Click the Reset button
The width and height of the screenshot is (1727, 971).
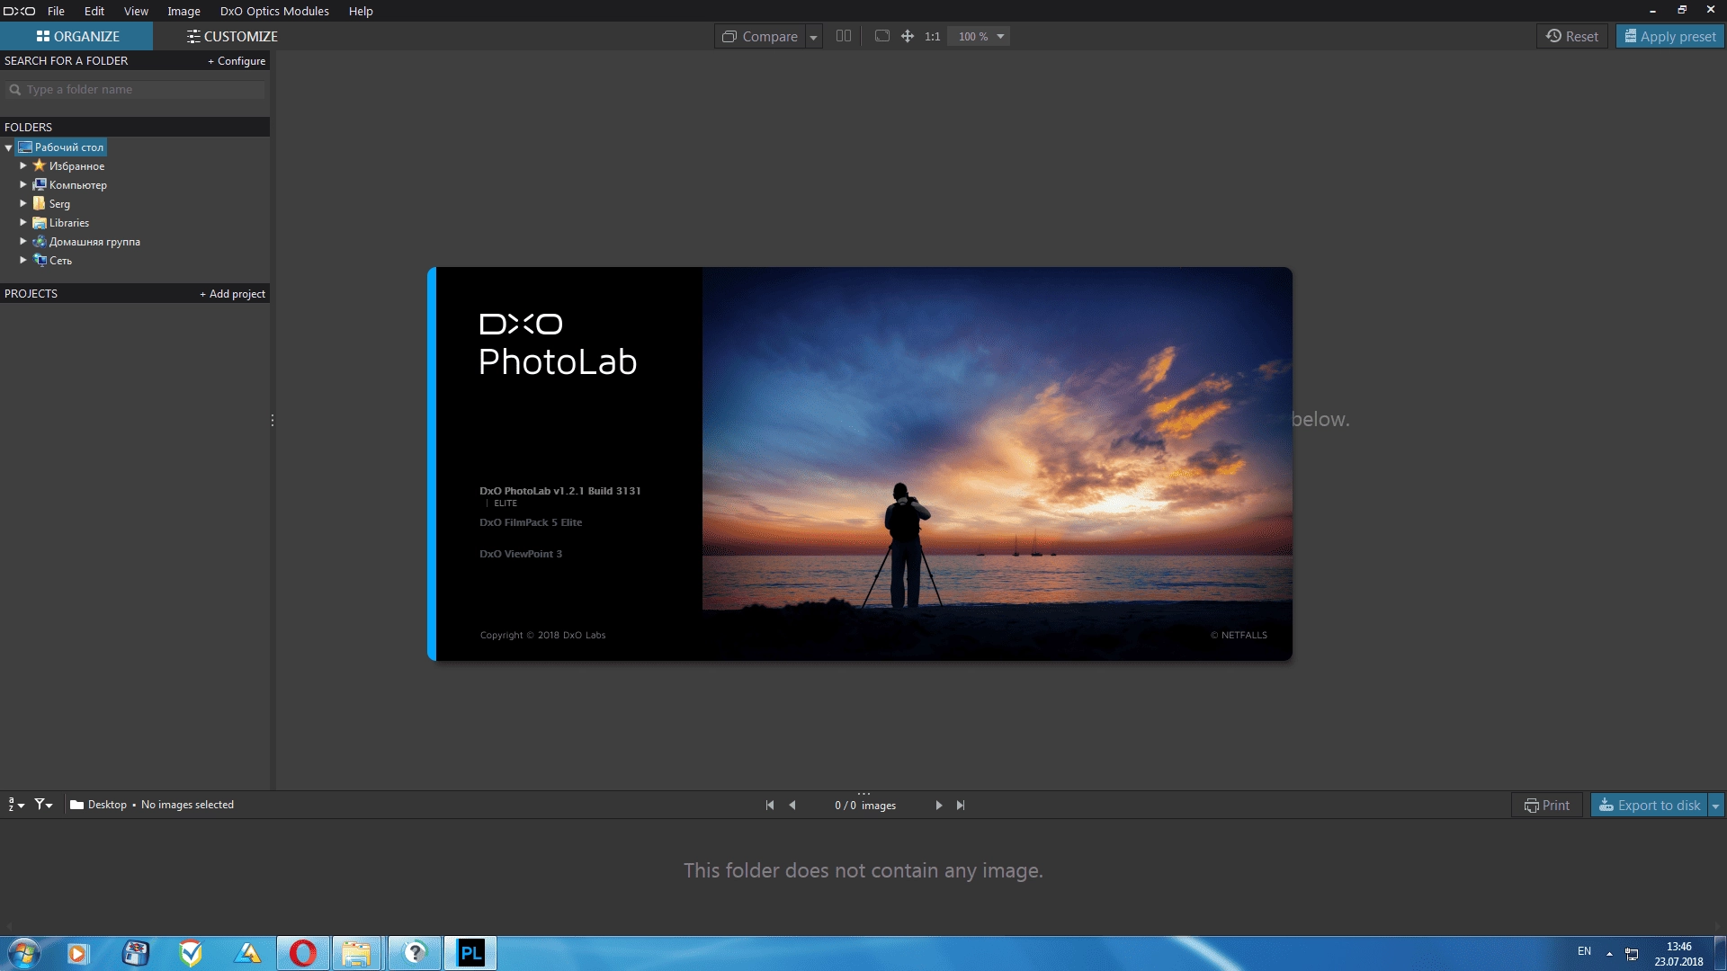tap(1572, 36)
